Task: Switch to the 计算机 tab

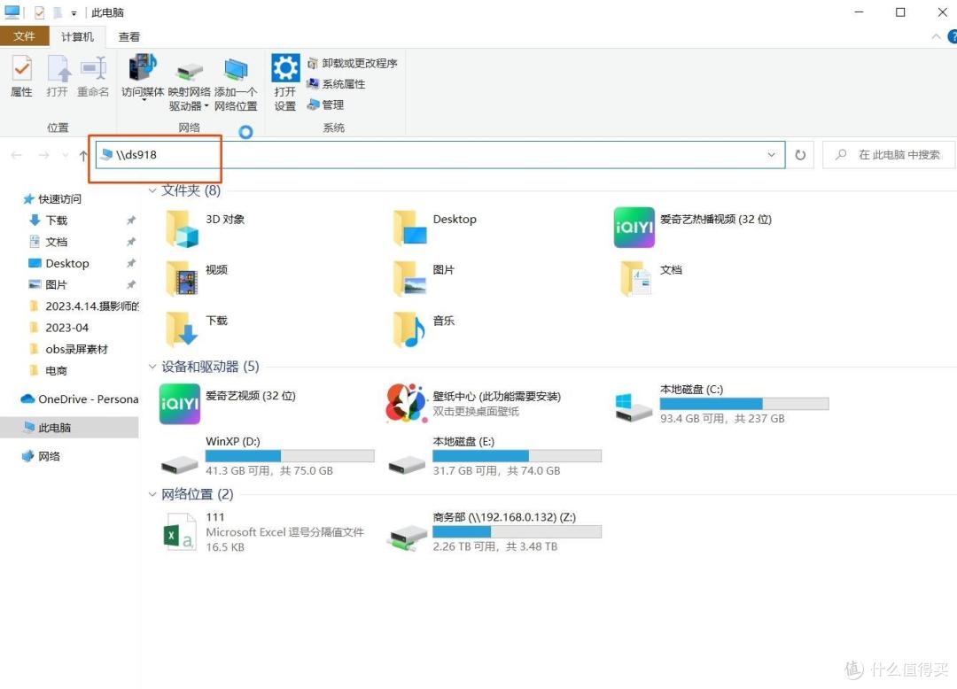Action: tap(77, 36)
